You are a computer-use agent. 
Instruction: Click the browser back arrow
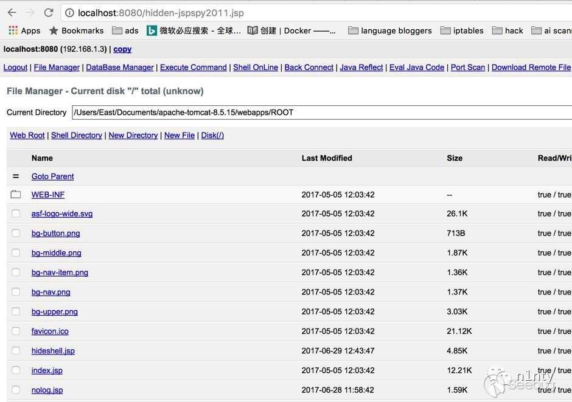pos(12,13)
